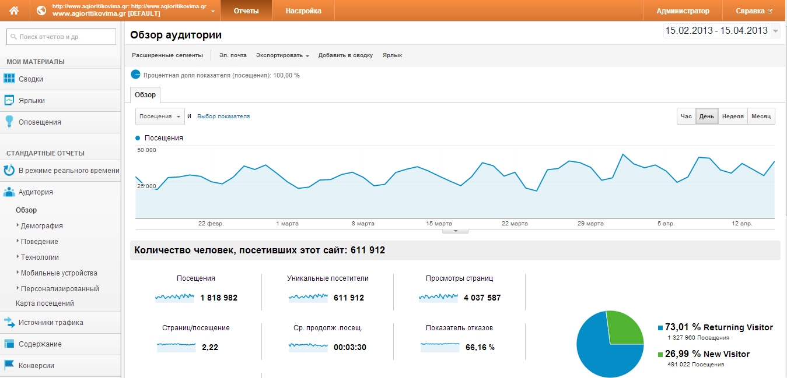Screen dimensions: 787x378
Task: Click the report search input field
Action: tap(61, 37)
